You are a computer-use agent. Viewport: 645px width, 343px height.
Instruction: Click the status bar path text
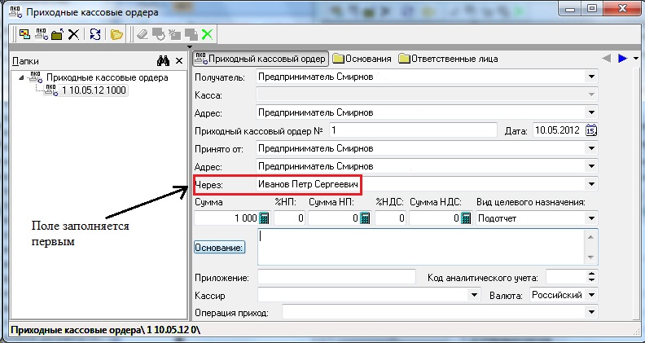click(105, 330)
